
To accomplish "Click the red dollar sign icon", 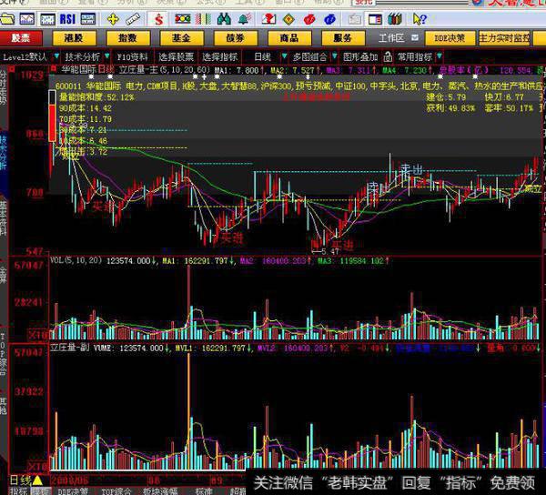I will (157, 18).
